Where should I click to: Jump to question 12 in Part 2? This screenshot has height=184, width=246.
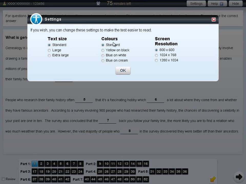point(120,164)
